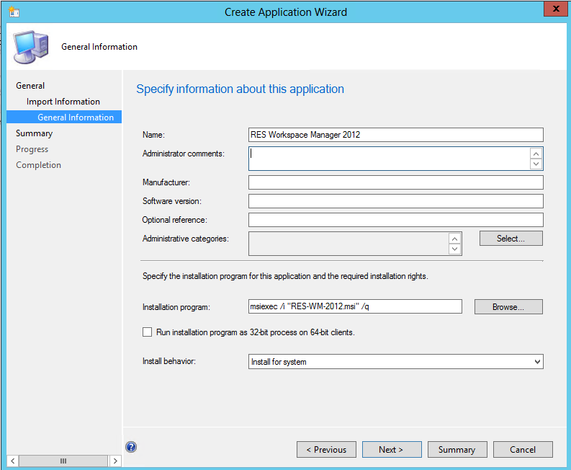The height and width of the screenshot is (470, 571).
Task: Enable run as 32-bit process checkbox
Action: pyautogui.click(x=147, y=332)
